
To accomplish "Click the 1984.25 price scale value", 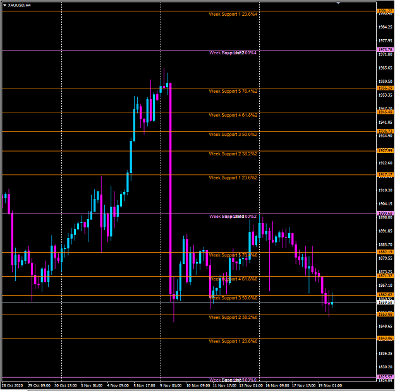I will click(x=386, y=27).
